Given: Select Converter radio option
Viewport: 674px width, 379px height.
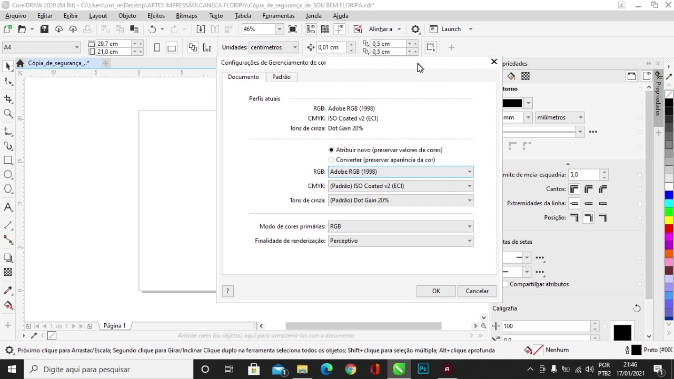Looking at the screenshot, I should coord(331,160).
